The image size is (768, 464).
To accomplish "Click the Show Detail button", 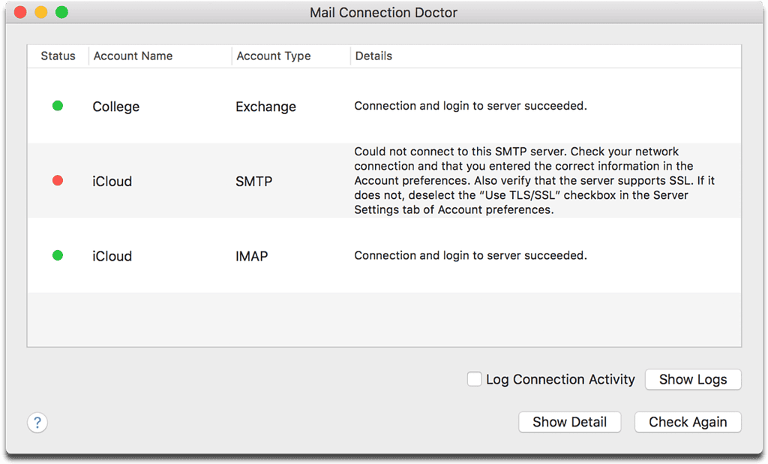I will [x=569, y=422].
